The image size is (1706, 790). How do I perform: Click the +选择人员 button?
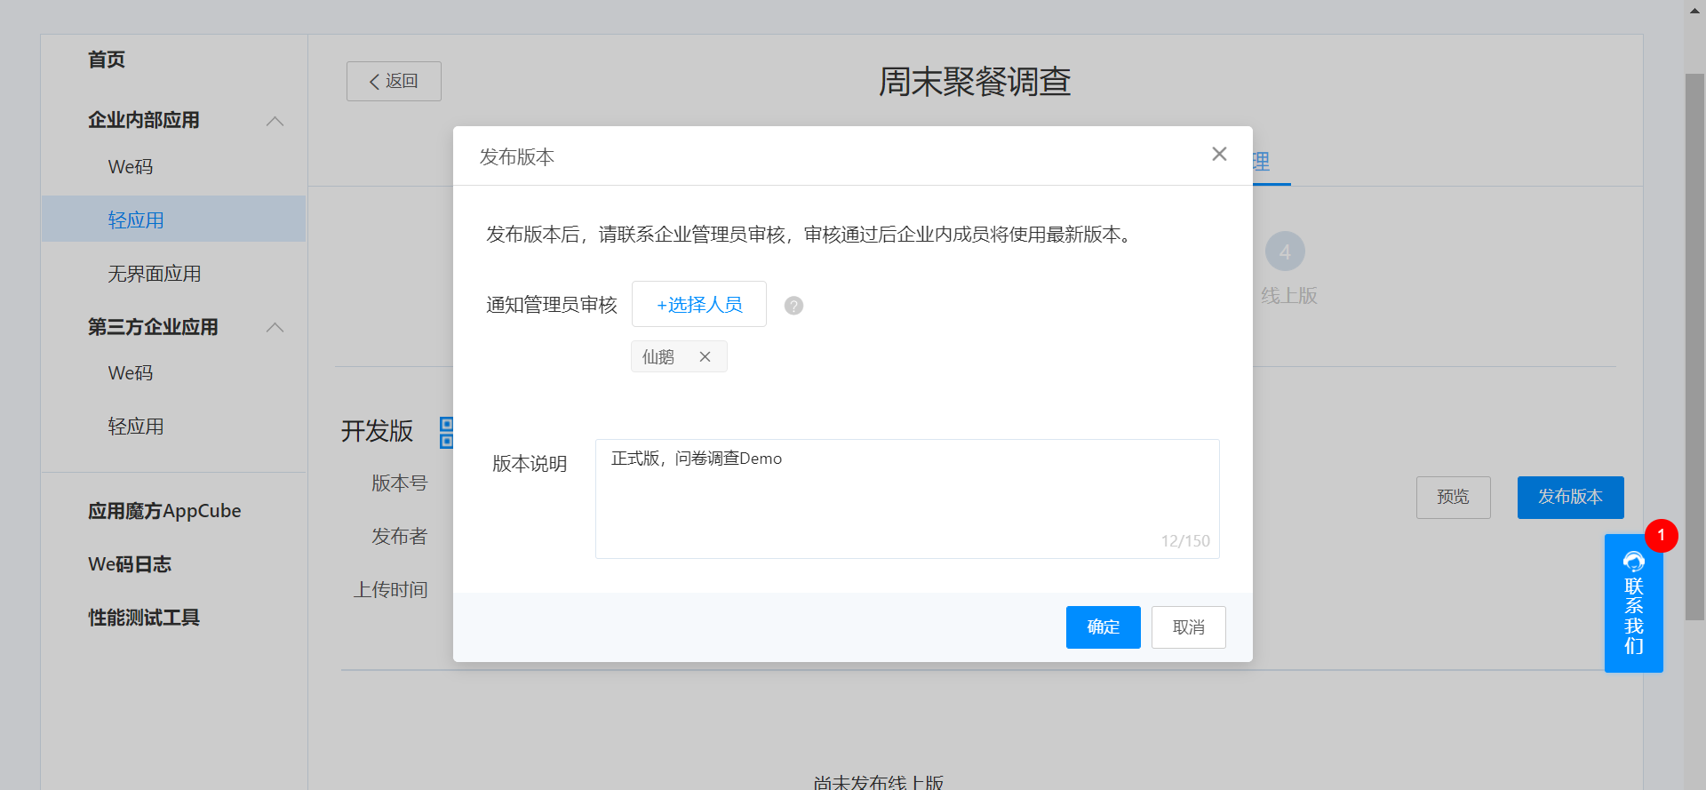tap(699, 304)
